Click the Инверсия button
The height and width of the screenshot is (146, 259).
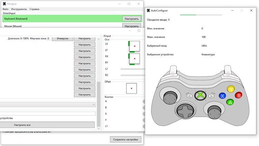[63, 39]
